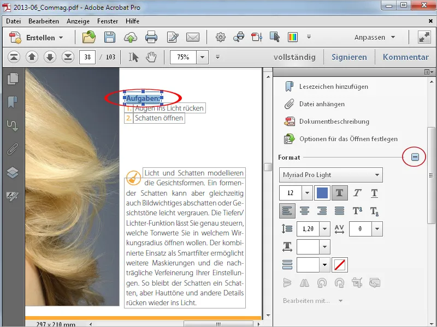
Task: Open the Hilfe menu
Action: click(132, 21)
